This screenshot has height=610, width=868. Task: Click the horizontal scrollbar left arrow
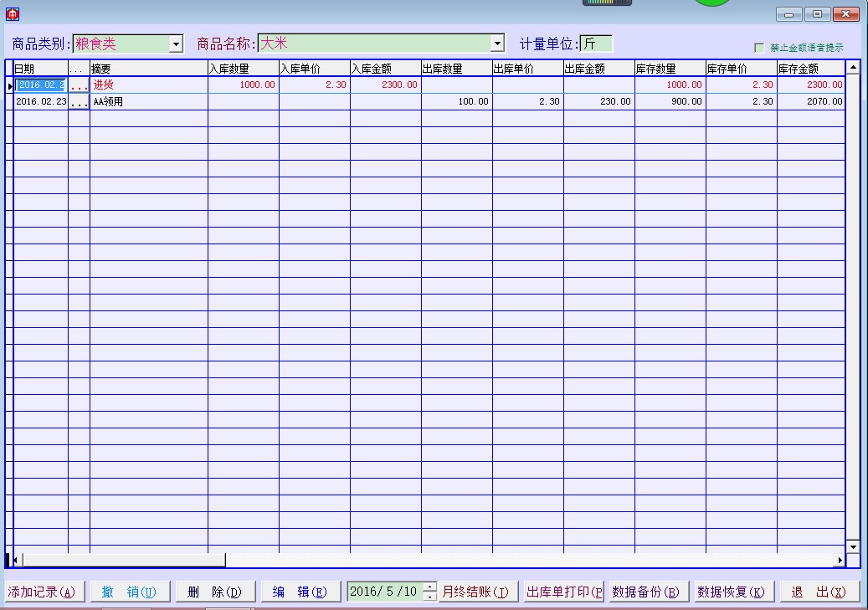point(16,560)
